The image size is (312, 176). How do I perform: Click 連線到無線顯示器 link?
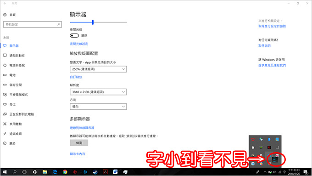click(82, 128)
